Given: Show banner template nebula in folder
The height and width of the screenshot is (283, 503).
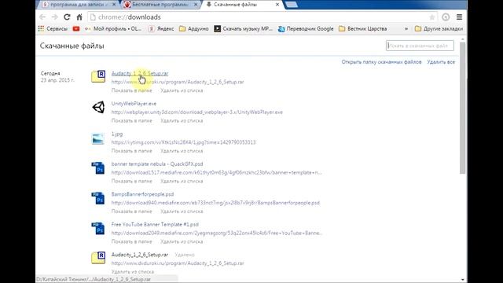Looking at the screenshot, I should (x=131, y=181).
